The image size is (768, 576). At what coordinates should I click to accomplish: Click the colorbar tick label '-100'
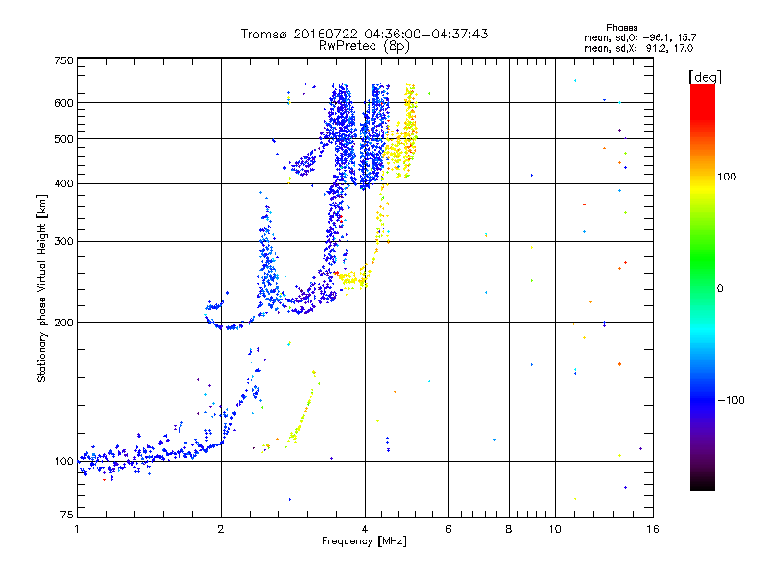coord(731,400)
